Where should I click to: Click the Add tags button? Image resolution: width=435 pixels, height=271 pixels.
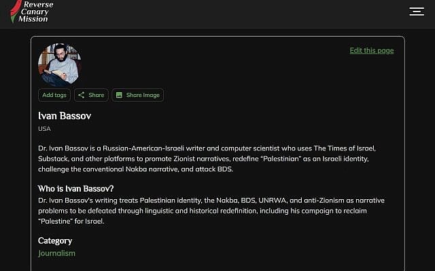point(54,95)
